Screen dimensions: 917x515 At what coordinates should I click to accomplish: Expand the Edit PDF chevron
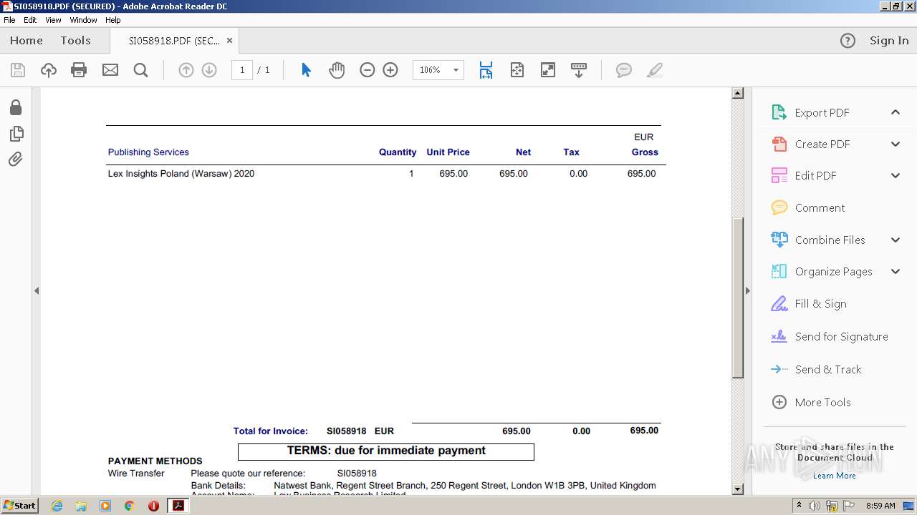coord(896,175)
